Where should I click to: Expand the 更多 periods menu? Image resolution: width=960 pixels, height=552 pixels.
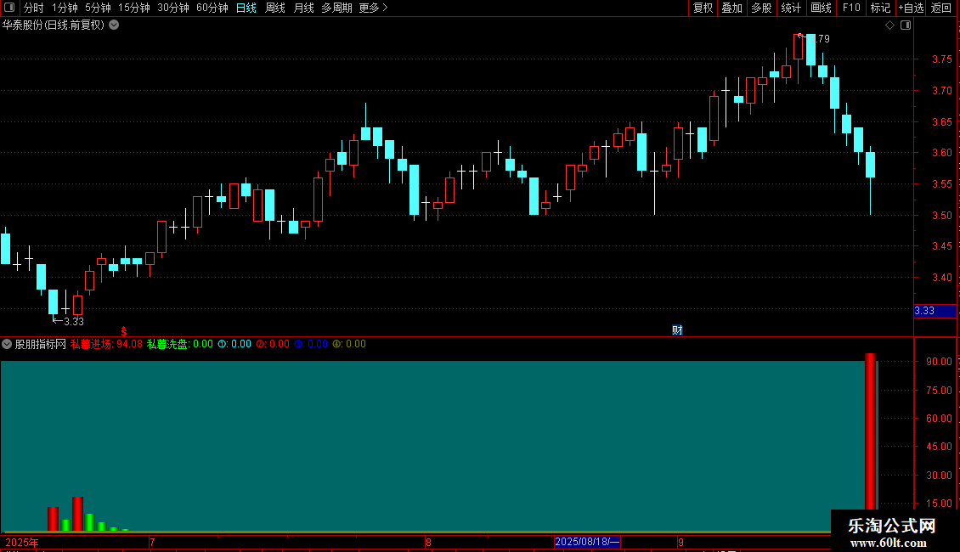click(x=373, y=8)
